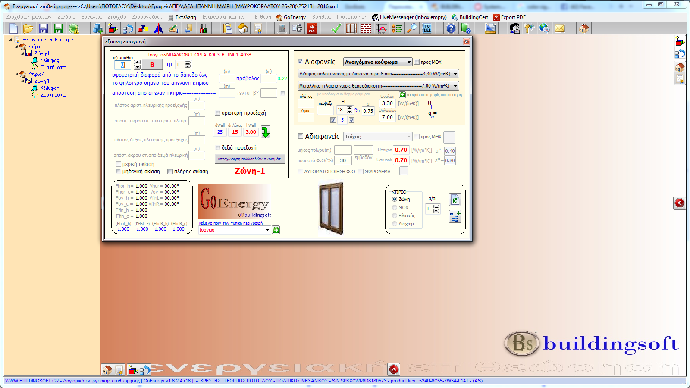690x388 pixels.
Task: Click the Export PDF toolbar icon
Action: [x=312, y=28]
